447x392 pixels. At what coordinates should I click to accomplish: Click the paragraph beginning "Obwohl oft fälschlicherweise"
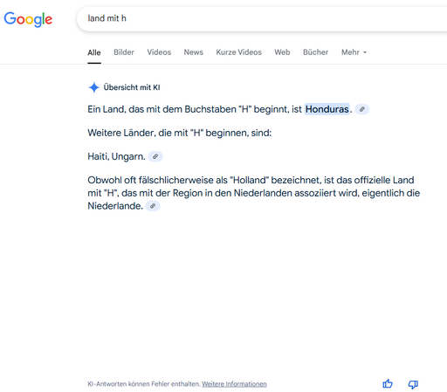tap(254, 193)
